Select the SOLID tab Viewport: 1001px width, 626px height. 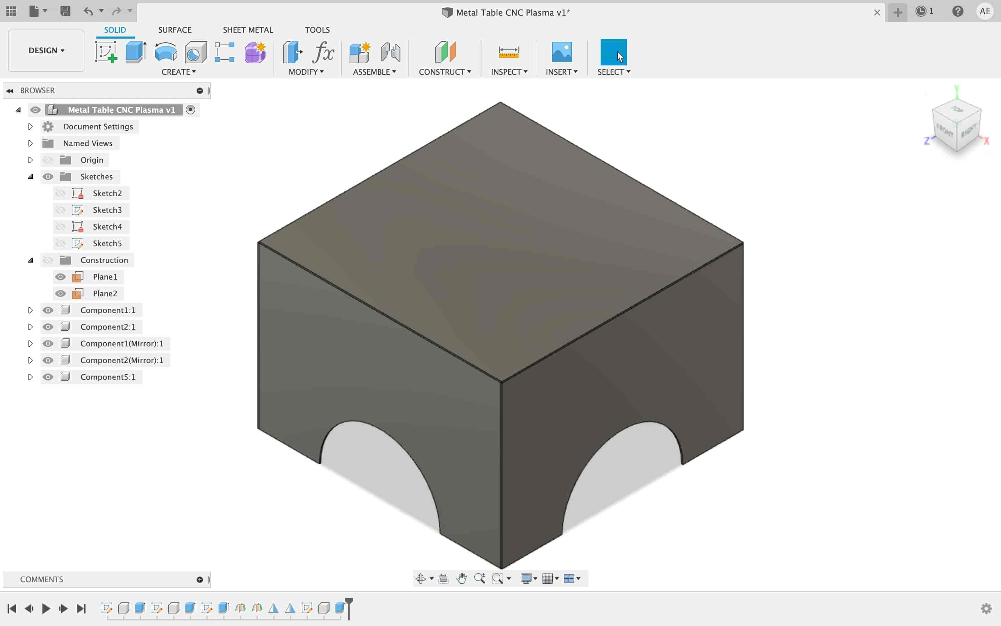pyautogui.click(x=115, y=30)
